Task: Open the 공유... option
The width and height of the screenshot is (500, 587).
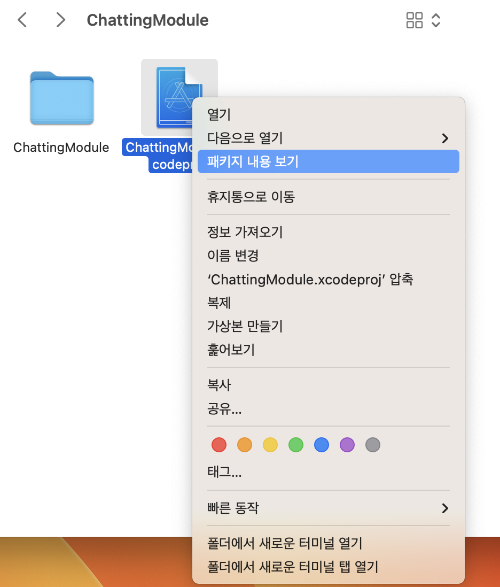Action: (x=329, y=409)
